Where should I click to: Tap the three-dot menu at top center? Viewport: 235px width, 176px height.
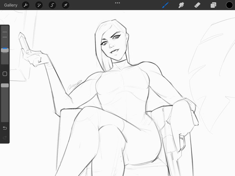tap(117, 3)
